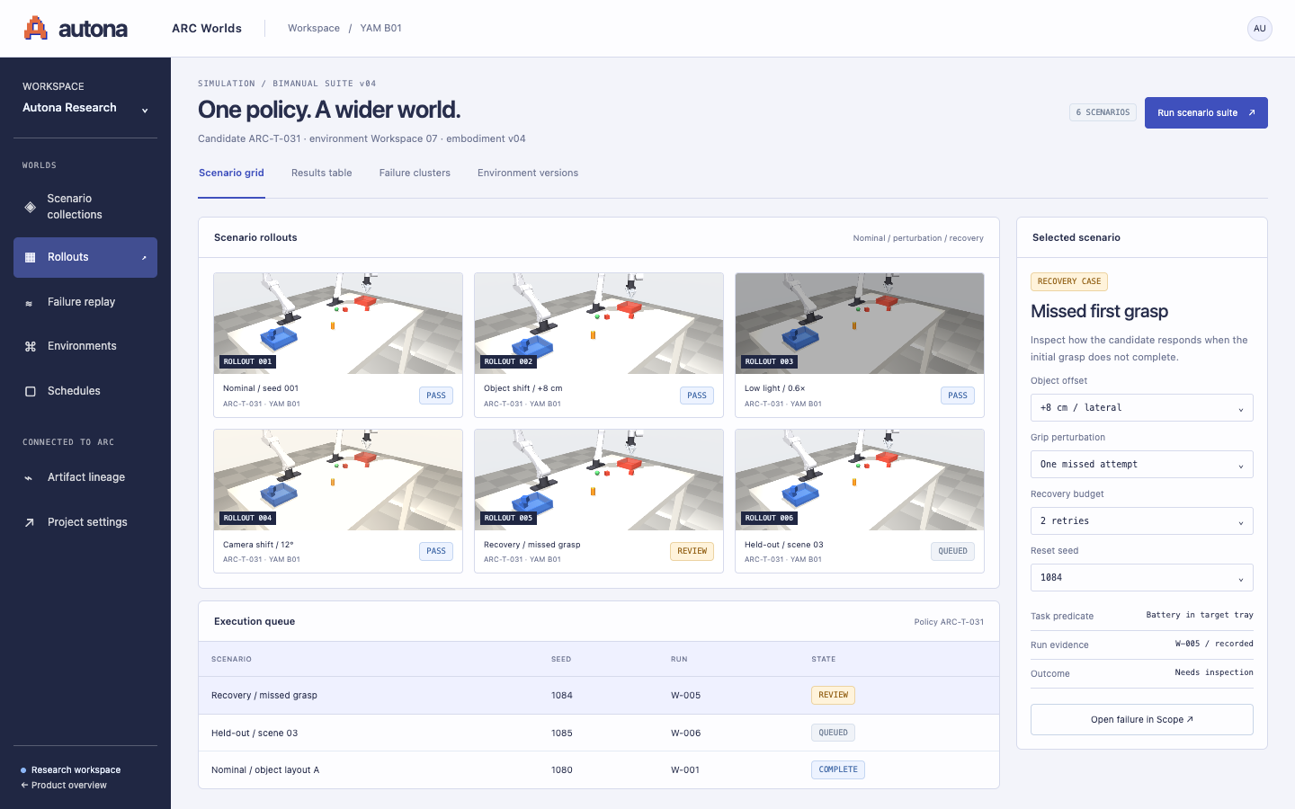Expand the Autona Research workspace chevron

pyautogui.click(x=145, y=111)
